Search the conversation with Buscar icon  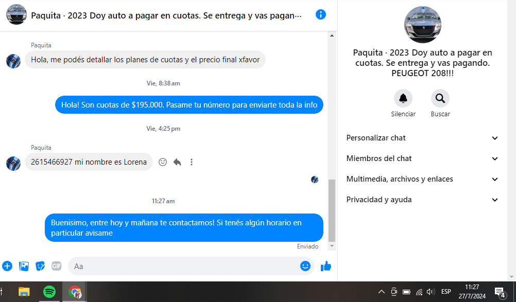440,98
